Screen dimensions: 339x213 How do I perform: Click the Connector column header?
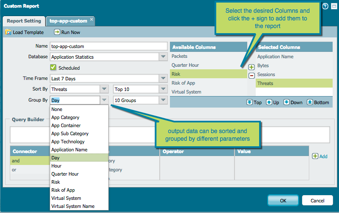click(30, 151)
